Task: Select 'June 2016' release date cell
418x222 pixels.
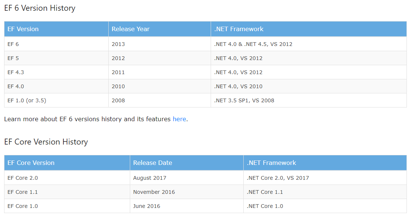Action: click(x=187, y=206)
